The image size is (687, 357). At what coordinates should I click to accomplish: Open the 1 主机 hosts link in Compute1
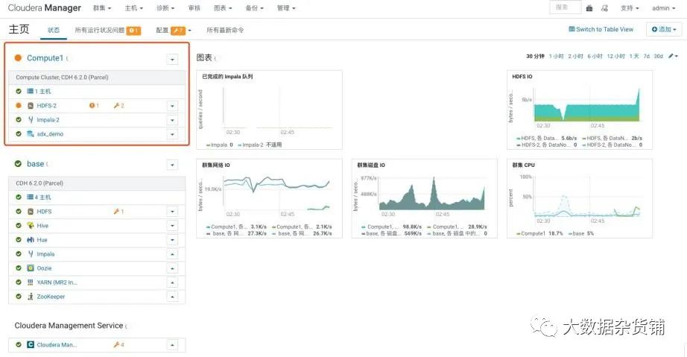[x=39, y=91]
